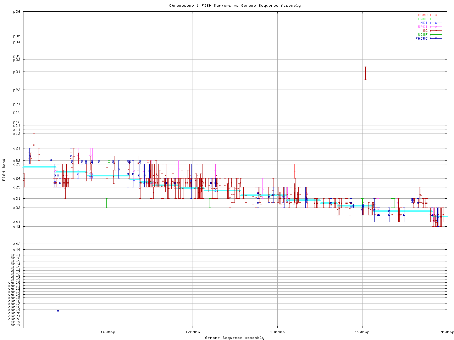Select the 170Mbp x-axis tick label

click(x=193, y=332)
